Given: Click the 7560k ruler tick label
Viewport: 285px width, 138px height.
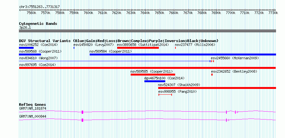Looking at the screenshot, I should click(31, 13).
